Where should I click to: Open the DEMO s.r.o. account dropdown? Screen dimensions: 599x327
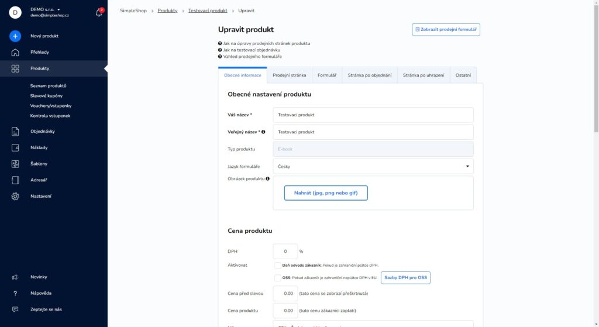coord(45,9)
